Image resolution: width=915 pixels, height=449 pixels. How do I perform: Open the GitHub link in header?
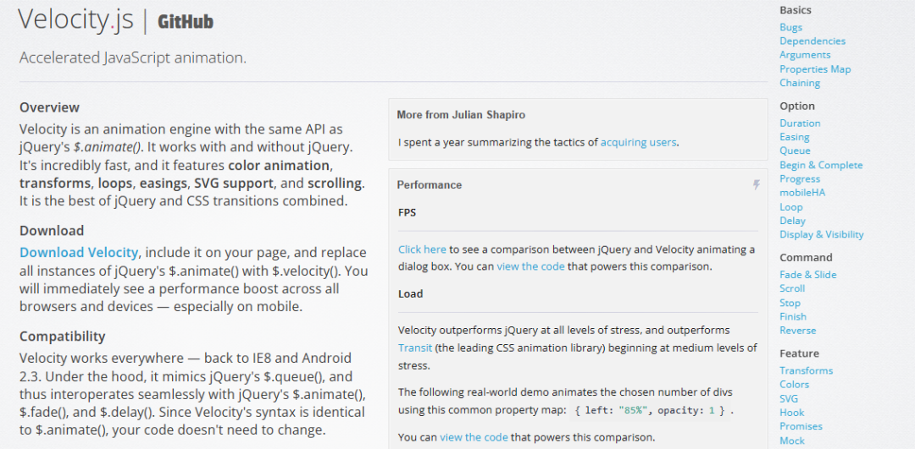pyautogui.click(x=186, y=22)
